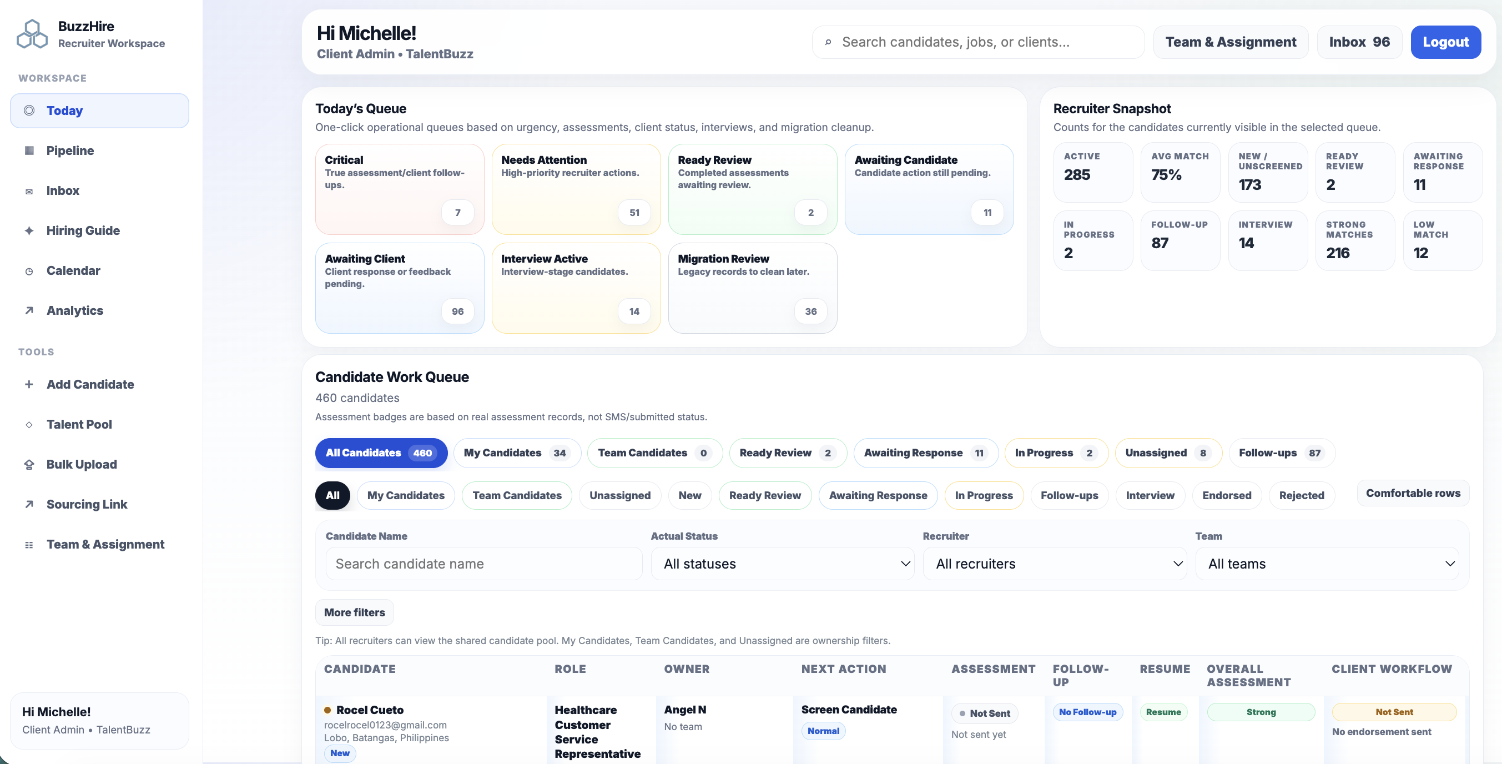The width and height of the screenshot is (1502, 764).
Task: Select the All Candidates 460 tab
Action: 381,453
